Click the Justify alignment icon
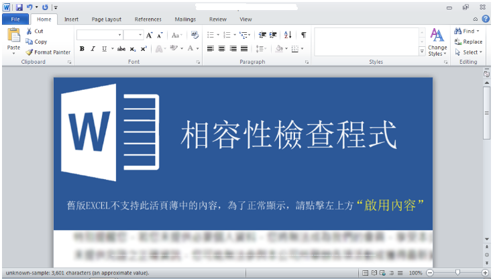The image size is (493, 279). pyautogui.click(x=244, y=48)
